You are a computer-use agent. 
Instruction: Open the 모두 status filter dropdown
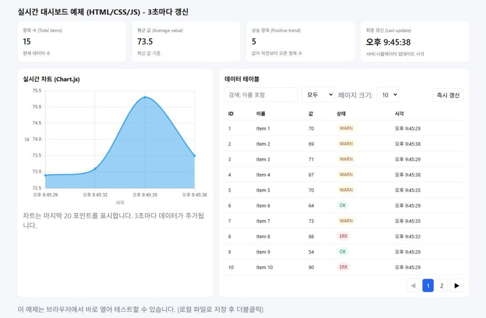318,94
